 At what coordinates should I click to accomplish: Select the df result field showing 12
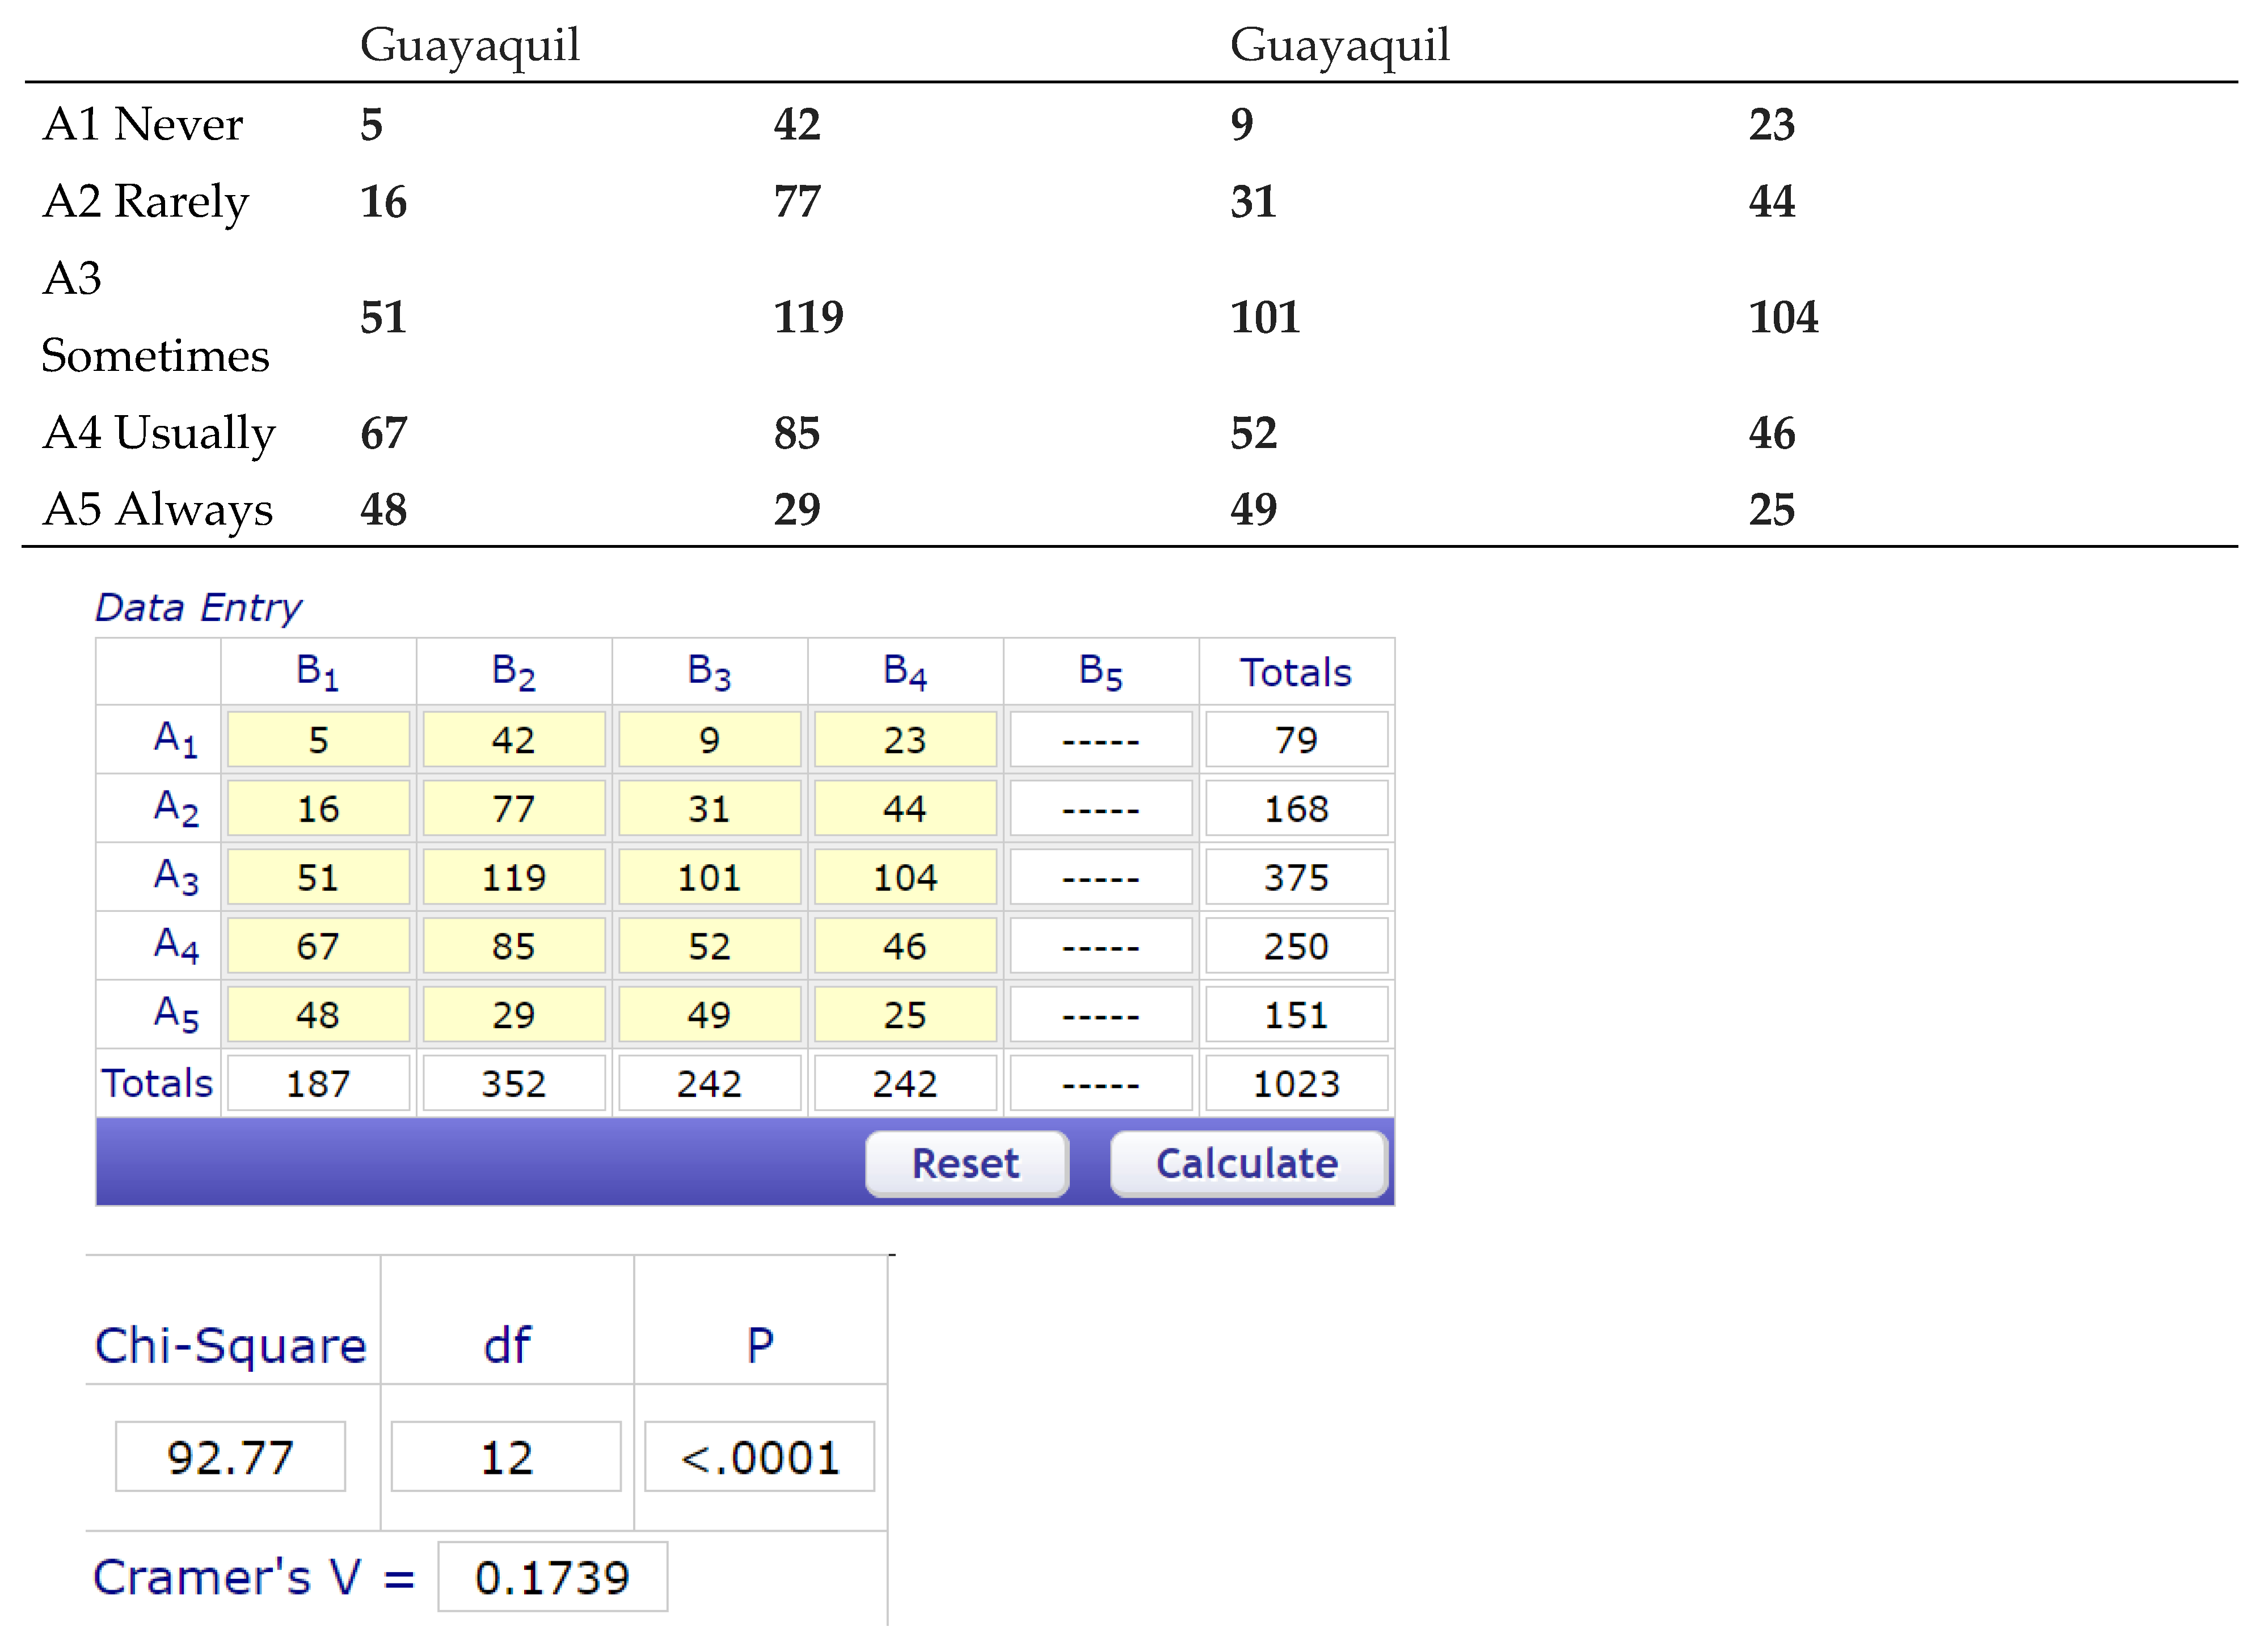click(x=506, y=1457)
